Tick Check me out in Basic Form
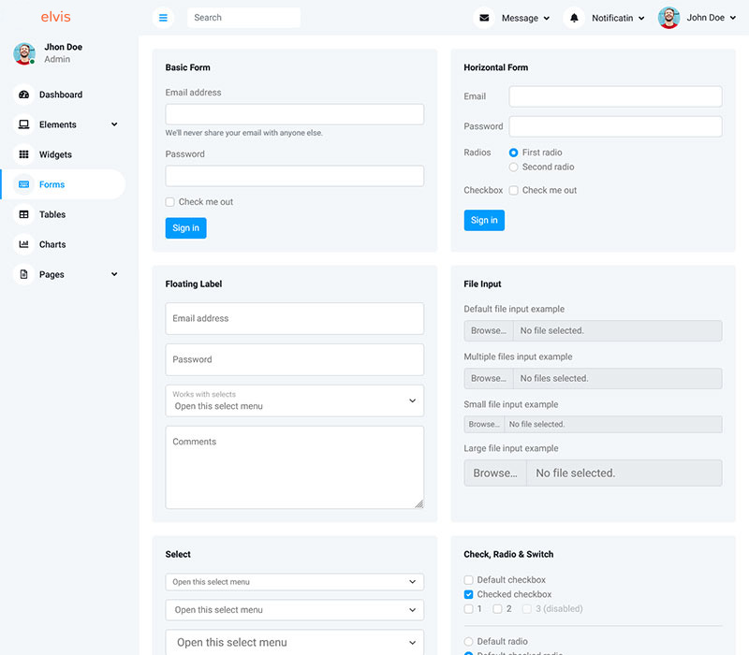 click(x=170, y=202)
